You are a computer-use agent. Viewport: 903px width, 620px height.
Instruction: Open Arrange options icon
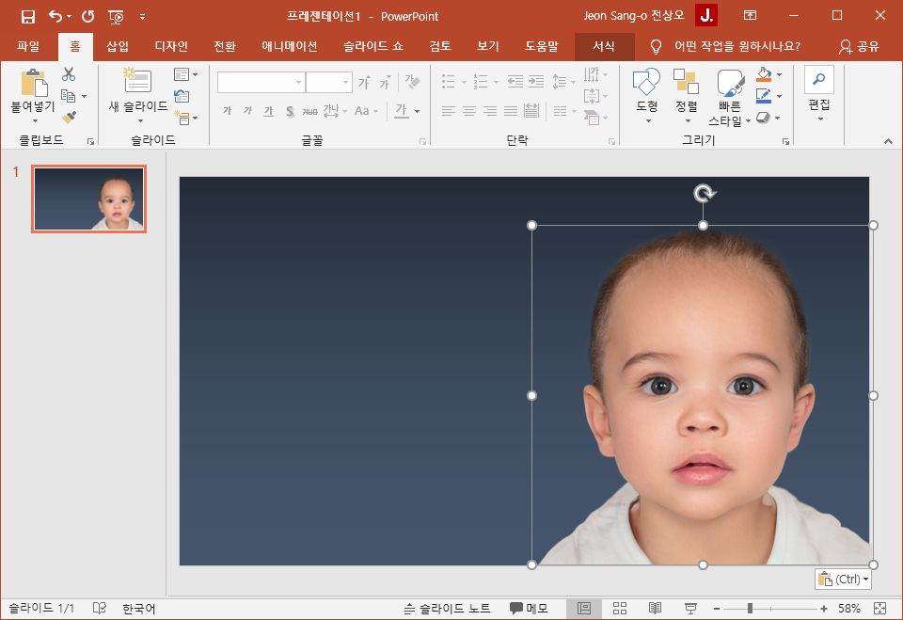pos(686,81)
